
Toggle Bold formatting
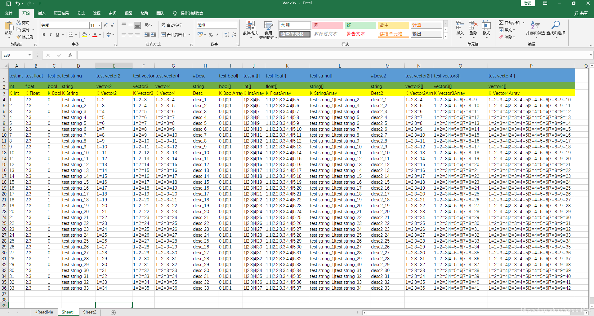[x=44, y=35]
